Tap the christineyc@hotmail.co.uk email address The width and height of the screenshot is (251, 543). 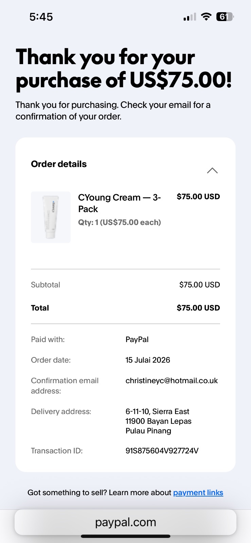[172, 380]
